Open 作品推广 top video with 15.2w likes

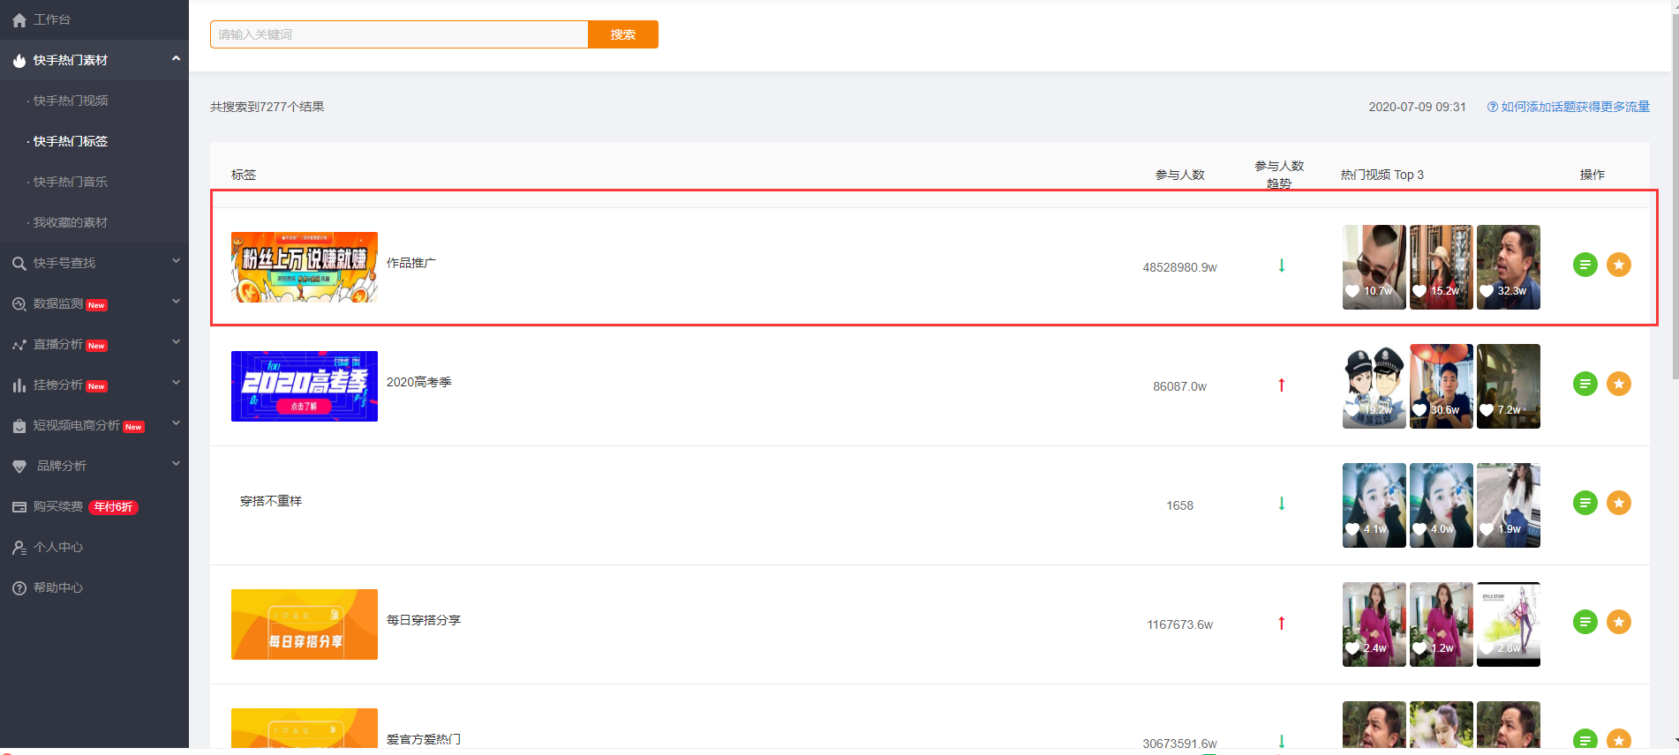[x=1442, y=267]
